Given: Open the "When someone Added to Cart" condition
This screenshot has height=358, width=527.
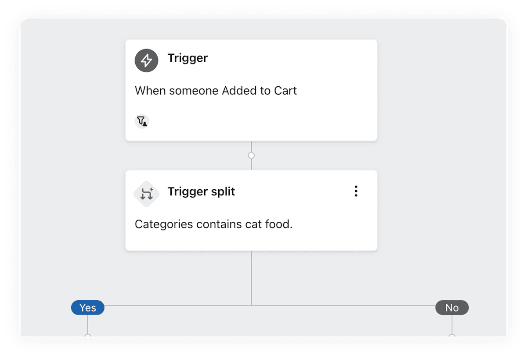Looking at the screenshot, I should (216, 91).
